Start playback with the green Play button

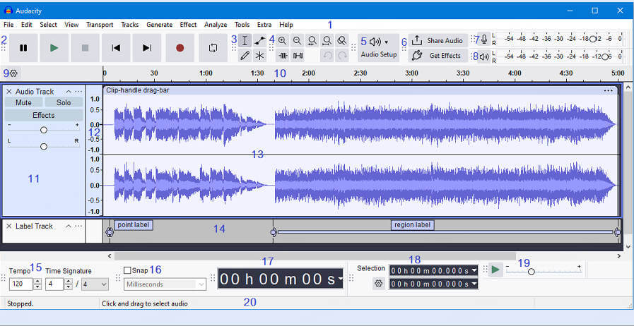[x=54, y=48]
